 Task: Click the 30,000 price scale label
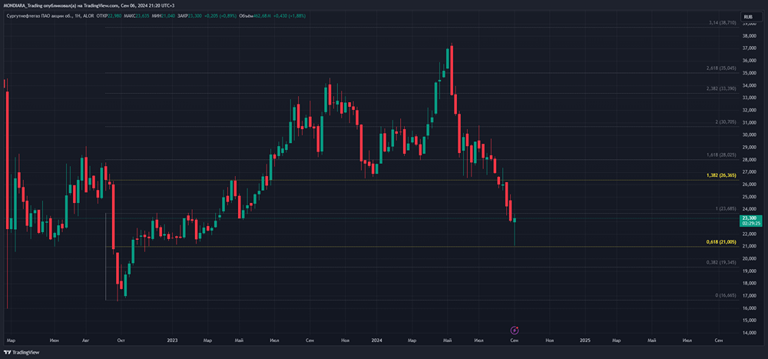[750, 135]
